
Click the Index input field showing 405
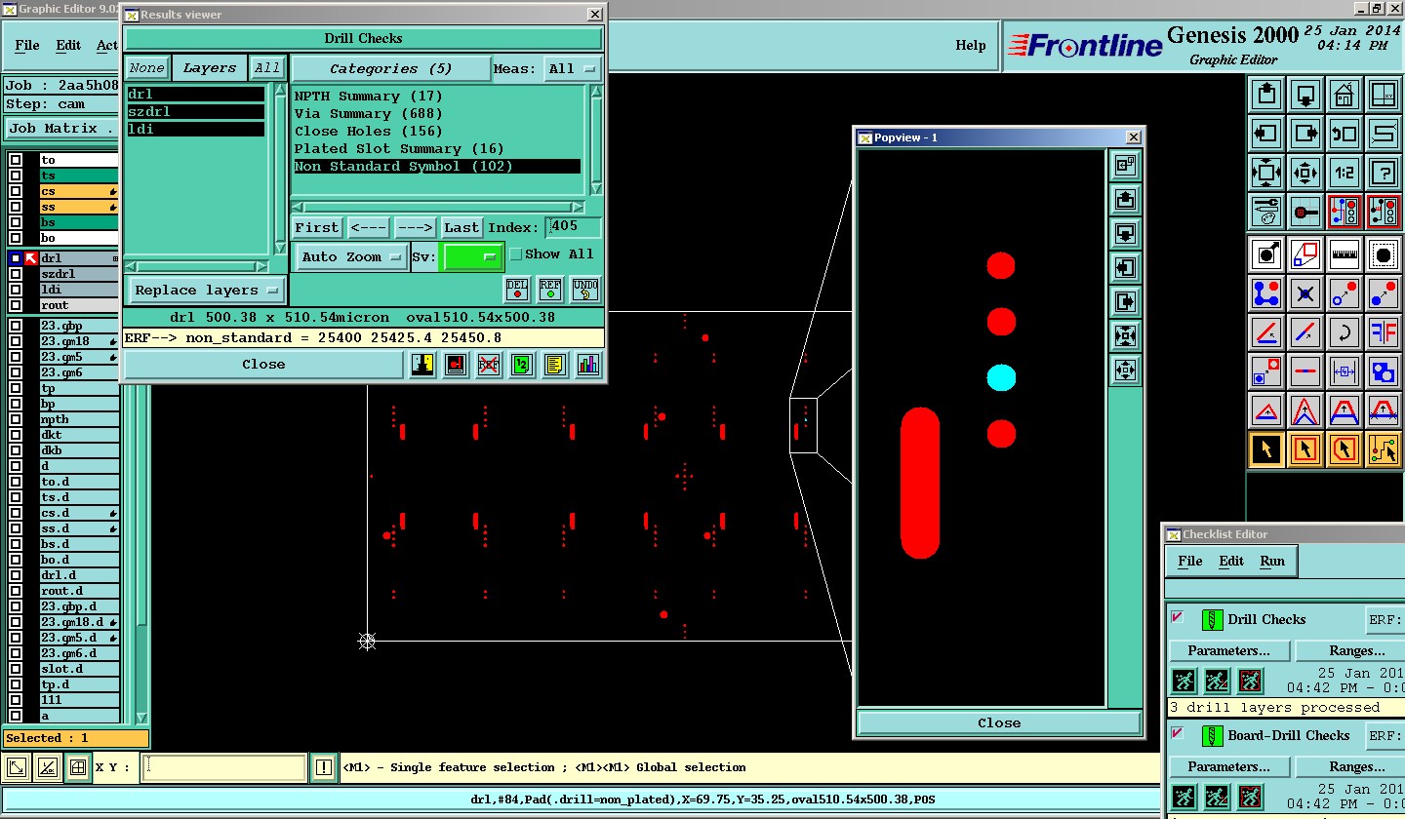pyautogui.click(x=574, y=227)
